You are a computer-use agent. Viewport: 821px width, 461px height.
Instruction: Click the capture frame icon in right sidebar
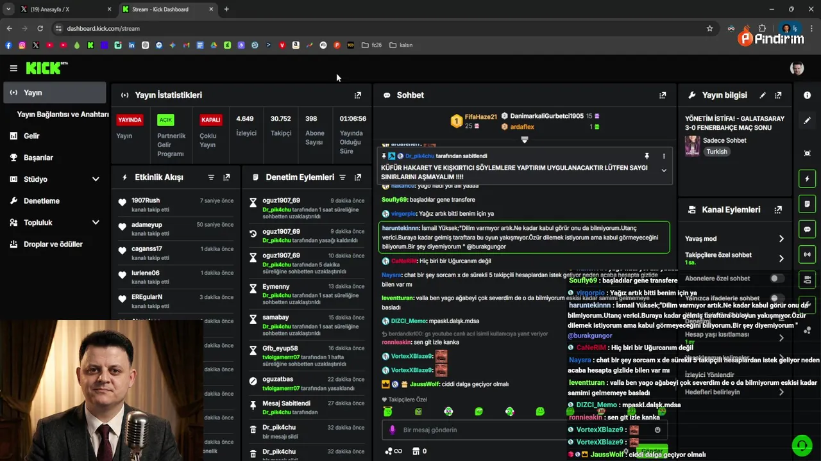pos(807,153)
